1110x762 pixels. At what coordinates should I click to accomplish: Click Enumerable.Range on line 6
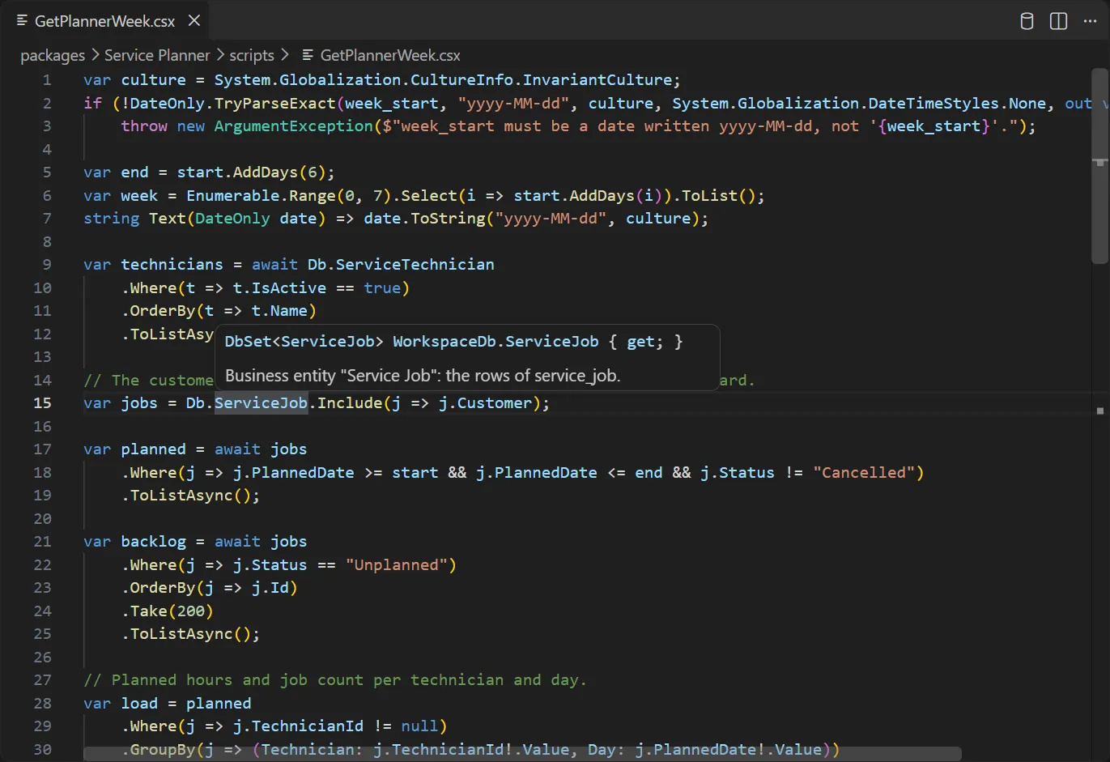pyautogui.click(x=261, y=196)
